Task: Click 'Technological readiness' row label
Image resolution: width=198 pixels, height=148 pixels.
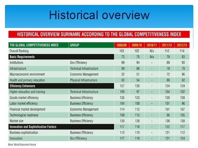Action: [24, 115]
